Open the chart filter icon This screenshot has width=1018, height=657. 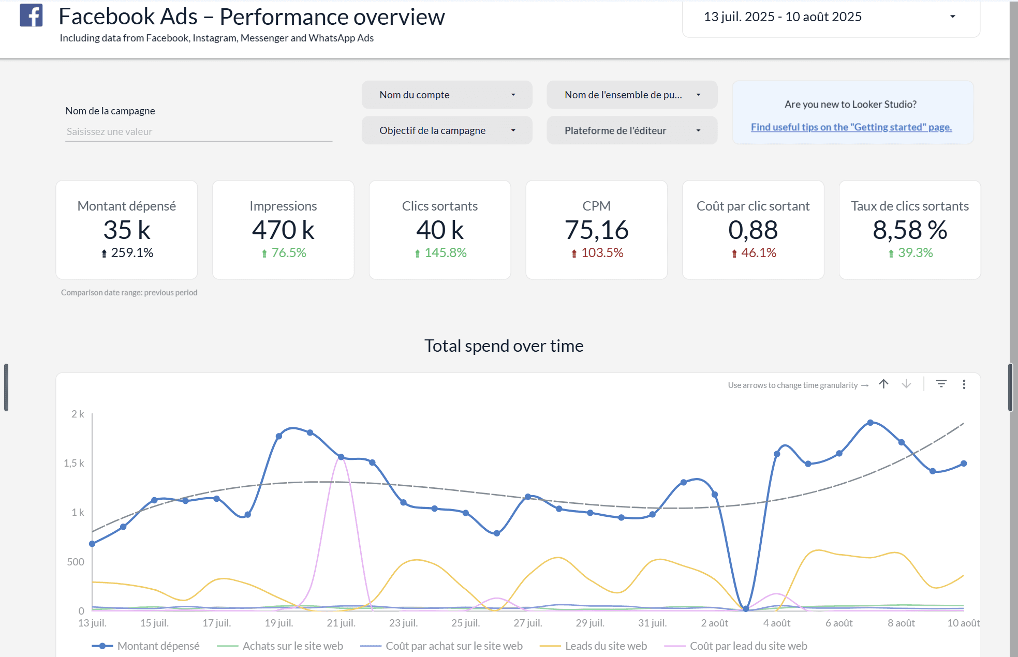(941, 384)
